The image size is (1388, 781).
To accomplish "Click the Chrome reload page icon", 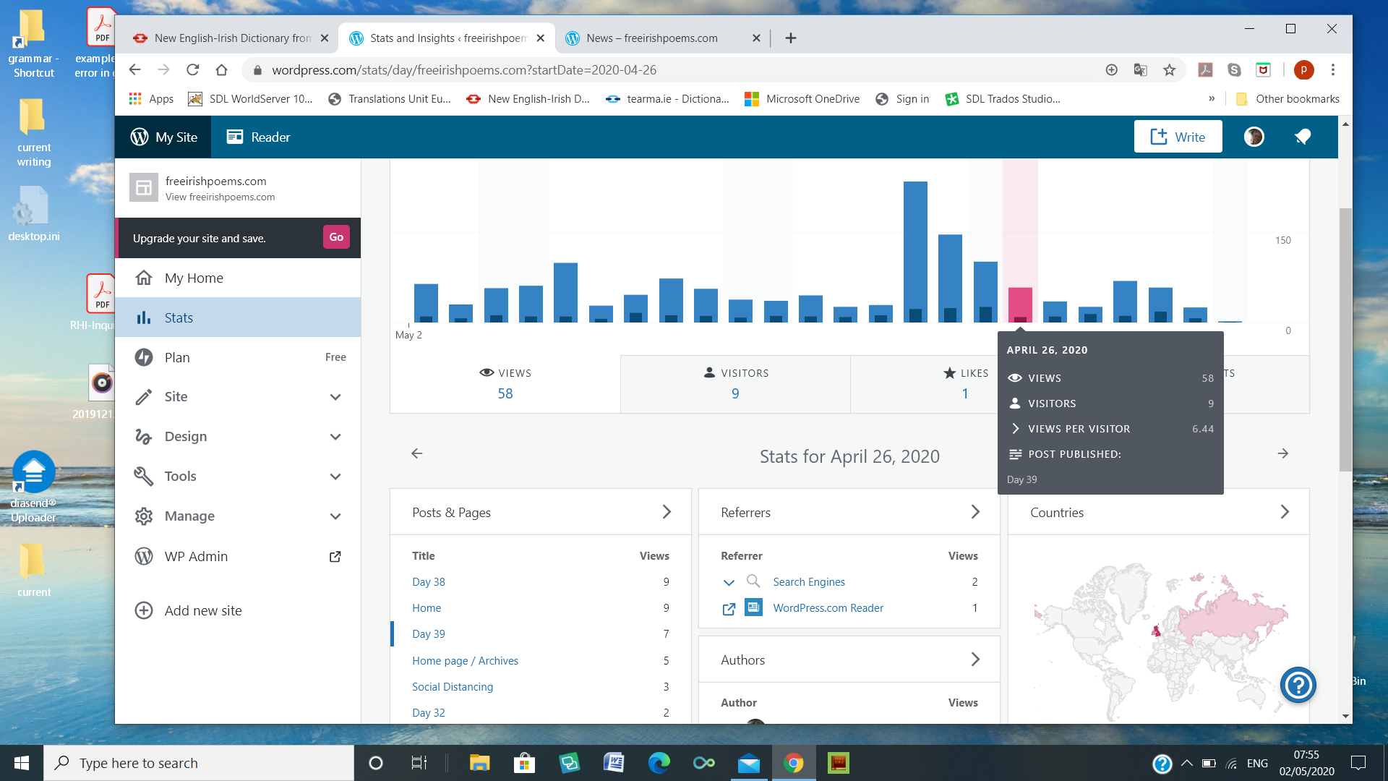I will coord(192,70).
